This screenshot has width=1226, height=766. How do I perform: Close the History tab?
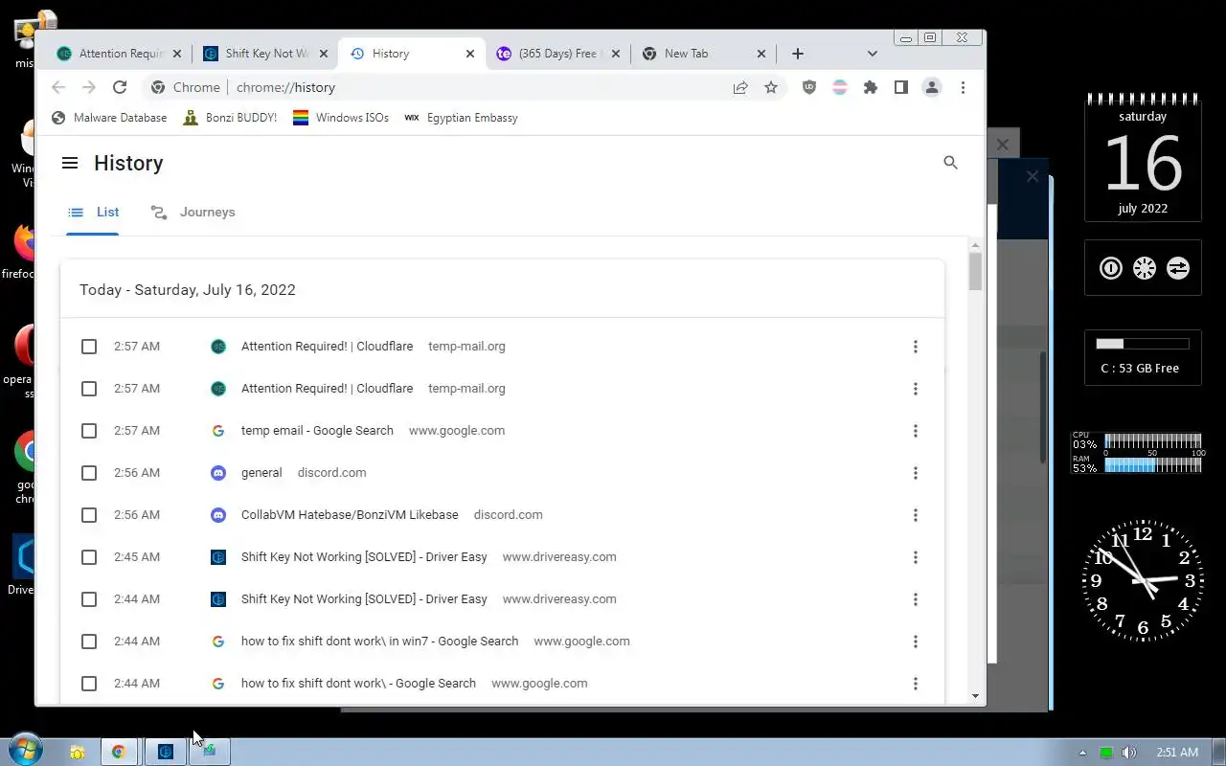click(470, 54)
